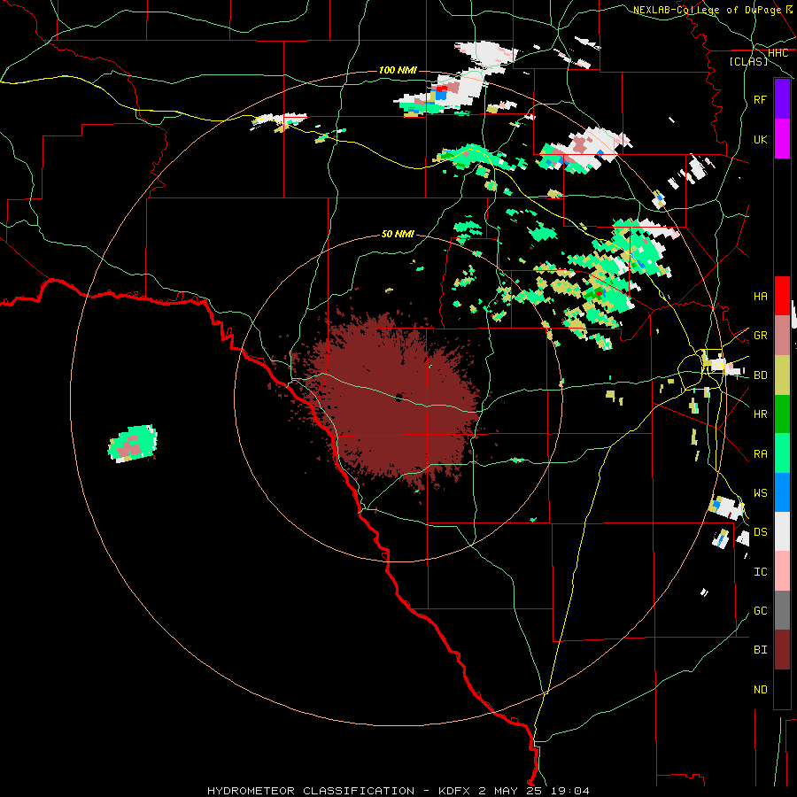Click the RF legend label
The height and width of the screenshot is (797, 797).
tap(760, 99)
